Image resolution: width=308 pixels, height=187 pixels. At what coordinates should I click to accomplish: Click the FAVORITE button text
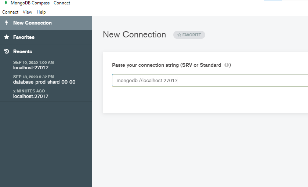tap(192, 35)
